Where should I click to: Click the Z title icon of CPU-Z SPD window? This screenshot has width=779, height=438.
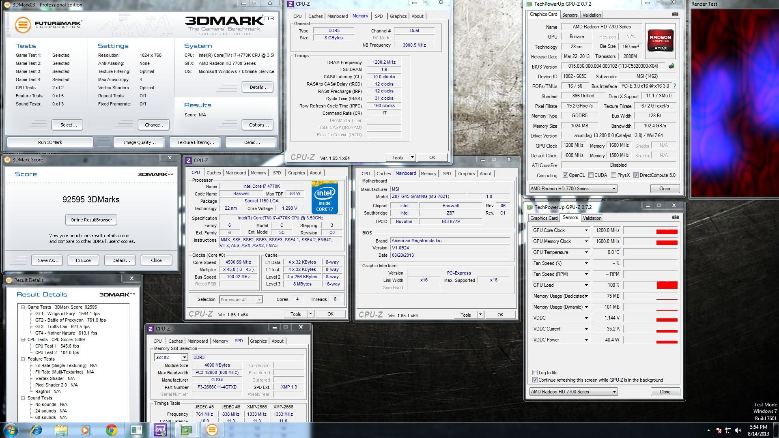click(151, 328)
